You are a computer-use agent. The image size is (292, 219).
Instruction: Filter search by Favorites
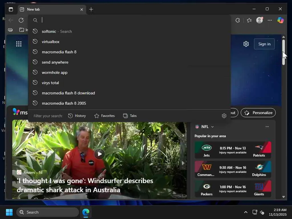104,116
